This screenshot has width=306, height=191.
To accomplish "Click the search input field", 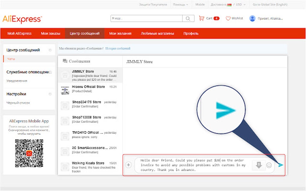I will (x=147, y=18).
